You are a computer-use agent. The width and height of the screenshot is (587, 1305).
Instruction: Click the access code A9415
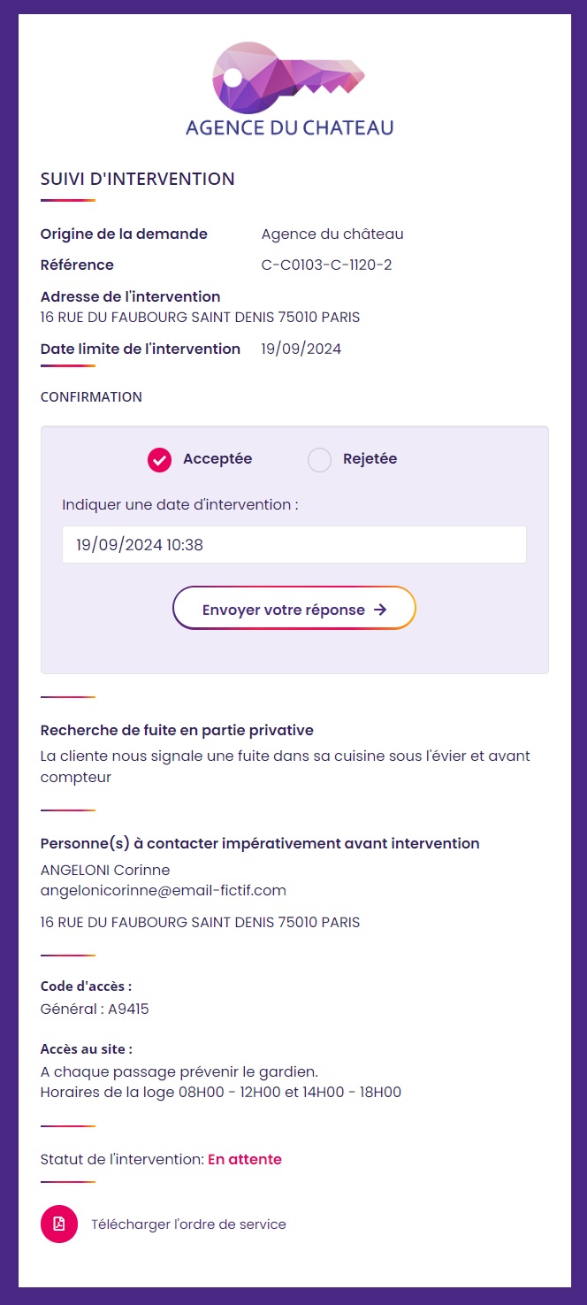(128, 1009)
